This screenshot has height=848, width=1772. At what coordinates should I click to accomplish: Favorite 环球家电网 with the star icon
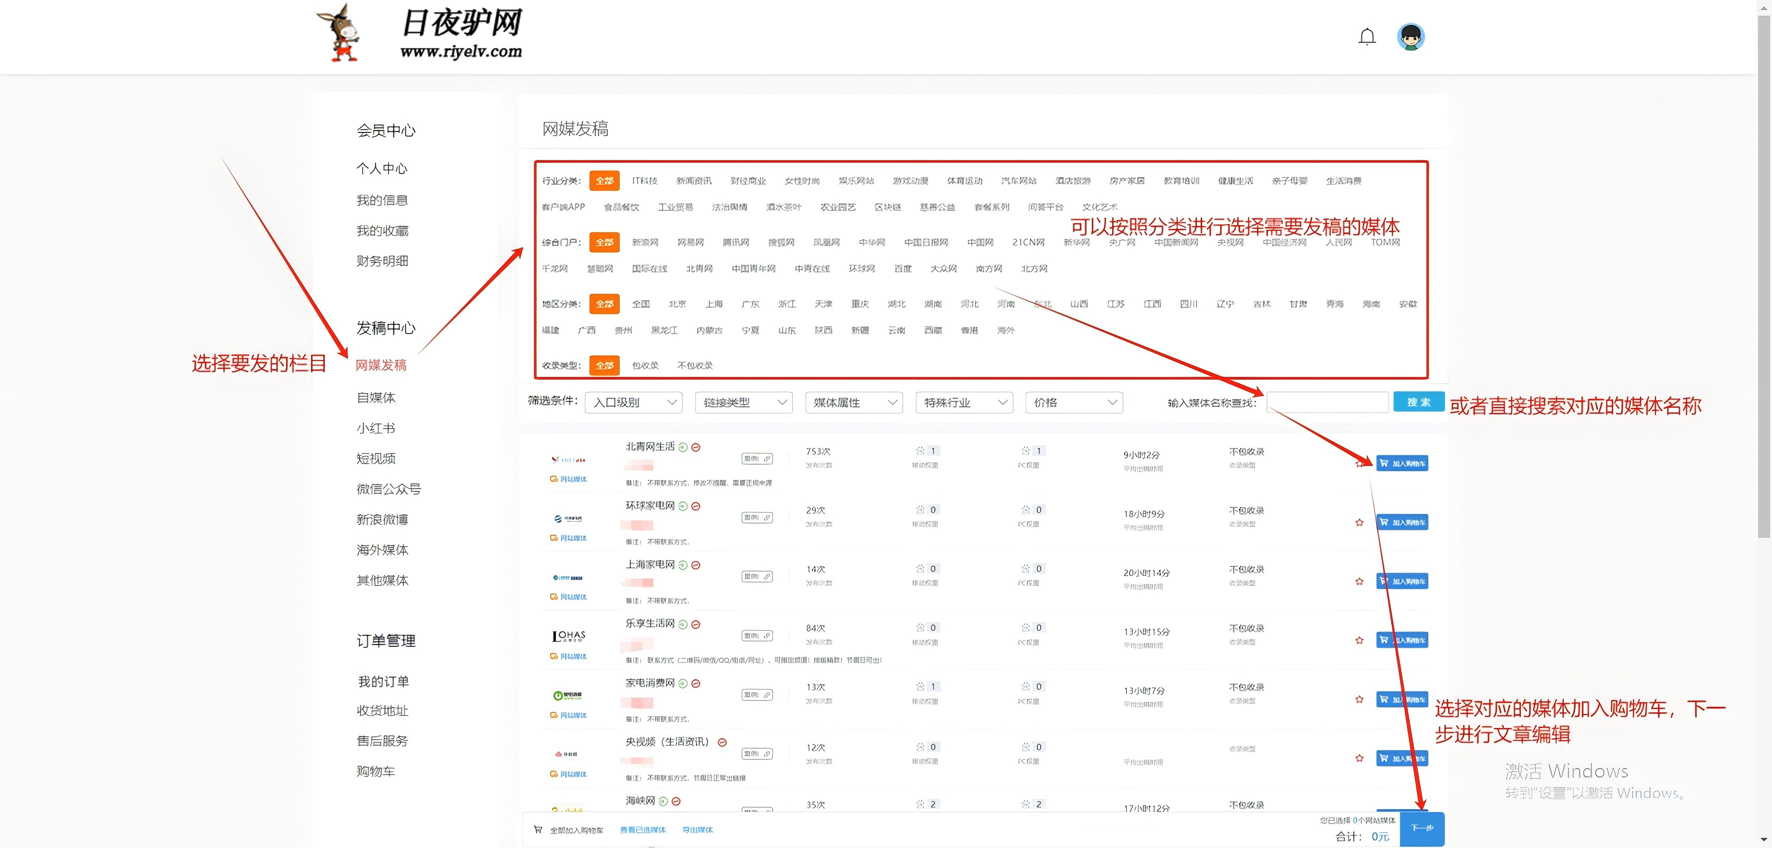1359,523
